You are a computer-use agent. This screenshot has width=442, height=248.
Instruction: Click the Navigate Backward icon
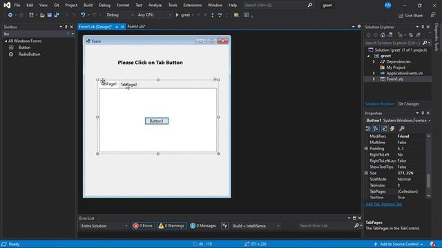pyautogui.click(x=10, y=15)
